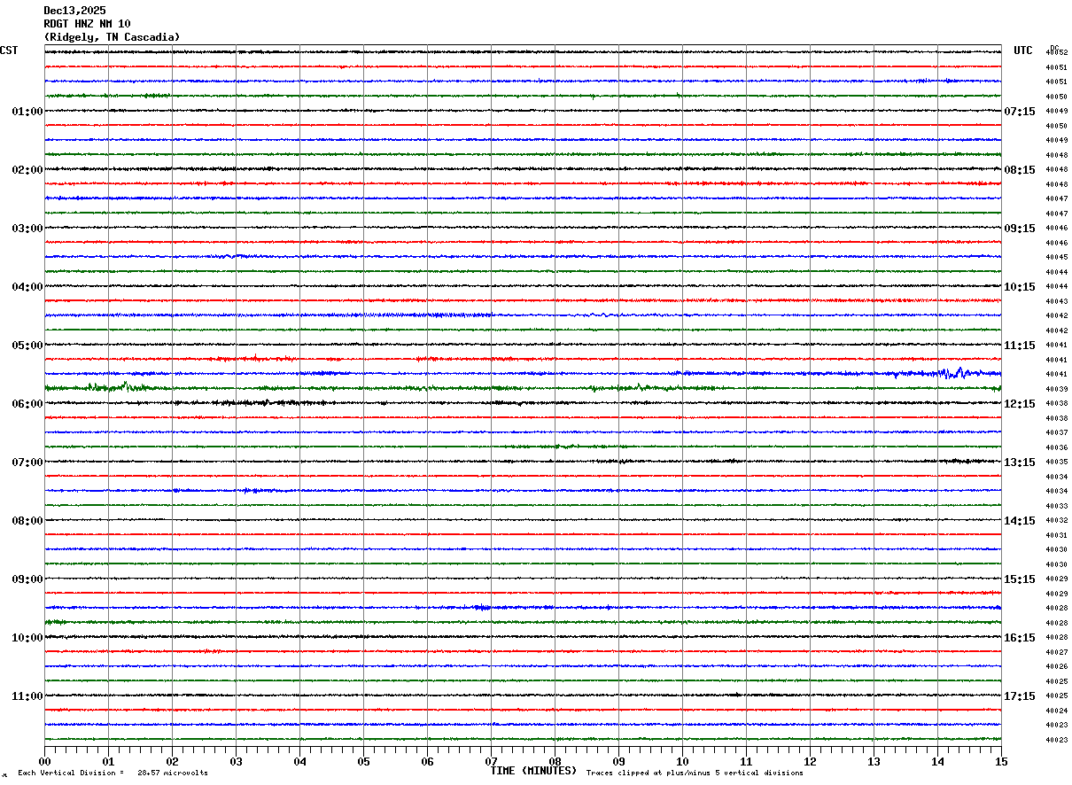Click the "00" minute tick label on bottom axis

point(44,761)
